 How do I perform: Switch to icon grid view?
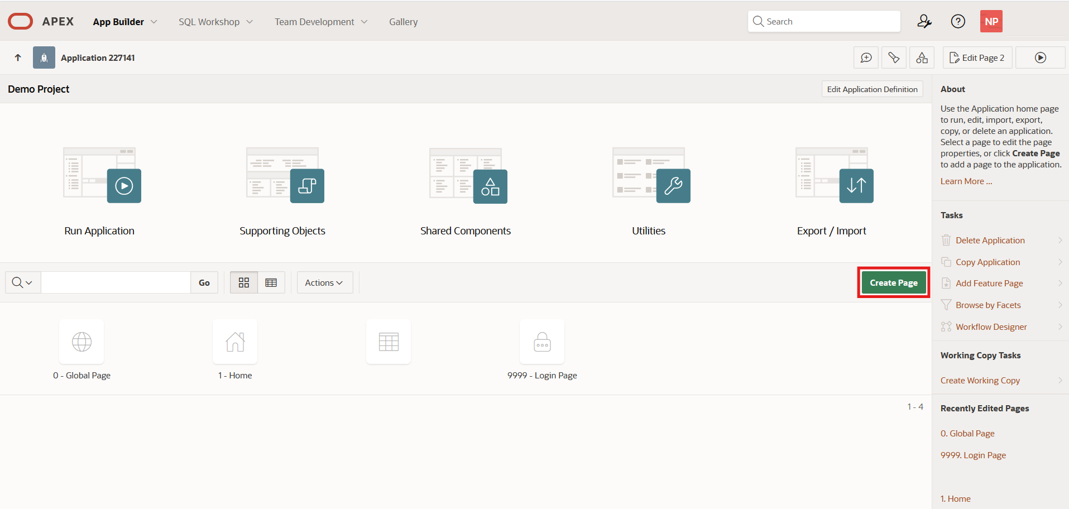point(243,282)
